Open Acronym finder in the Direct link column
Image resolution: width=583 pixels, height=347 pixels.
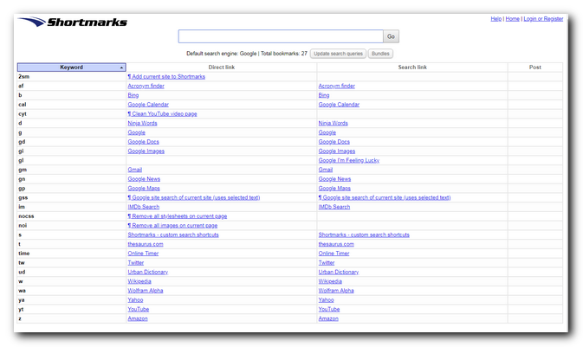tap(146, 86)
